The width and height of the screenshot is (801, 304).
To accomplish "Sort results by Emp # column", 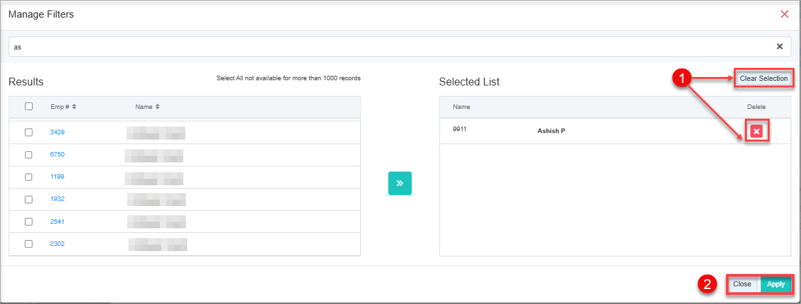I will click(63, 107).
